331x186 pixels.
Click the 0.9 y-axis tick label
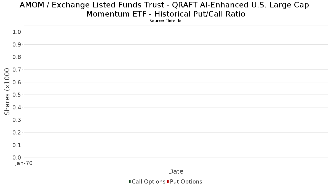(17, 45)
